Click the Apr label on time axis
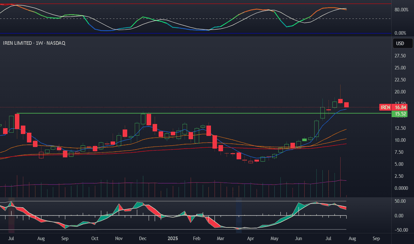Screen dimensions: 414x244 250,239
